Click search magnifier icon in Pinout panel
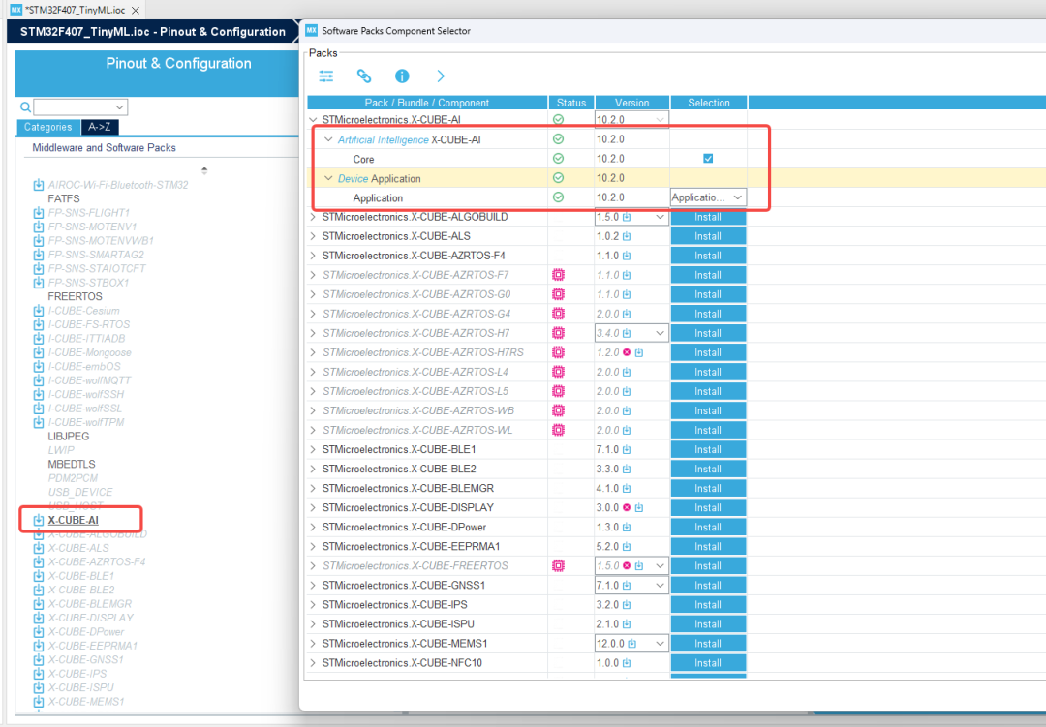 click(25, 106)
